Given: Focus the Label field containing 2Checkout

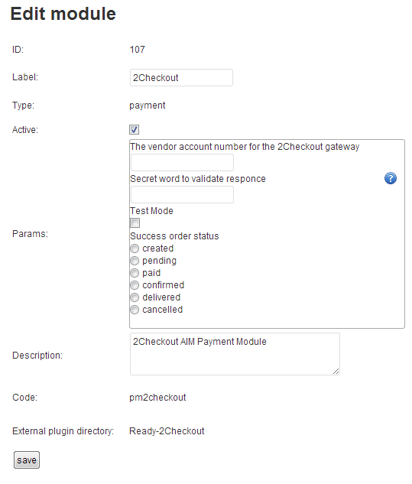Looking at the screenshot, I should (x=181, y=77).
